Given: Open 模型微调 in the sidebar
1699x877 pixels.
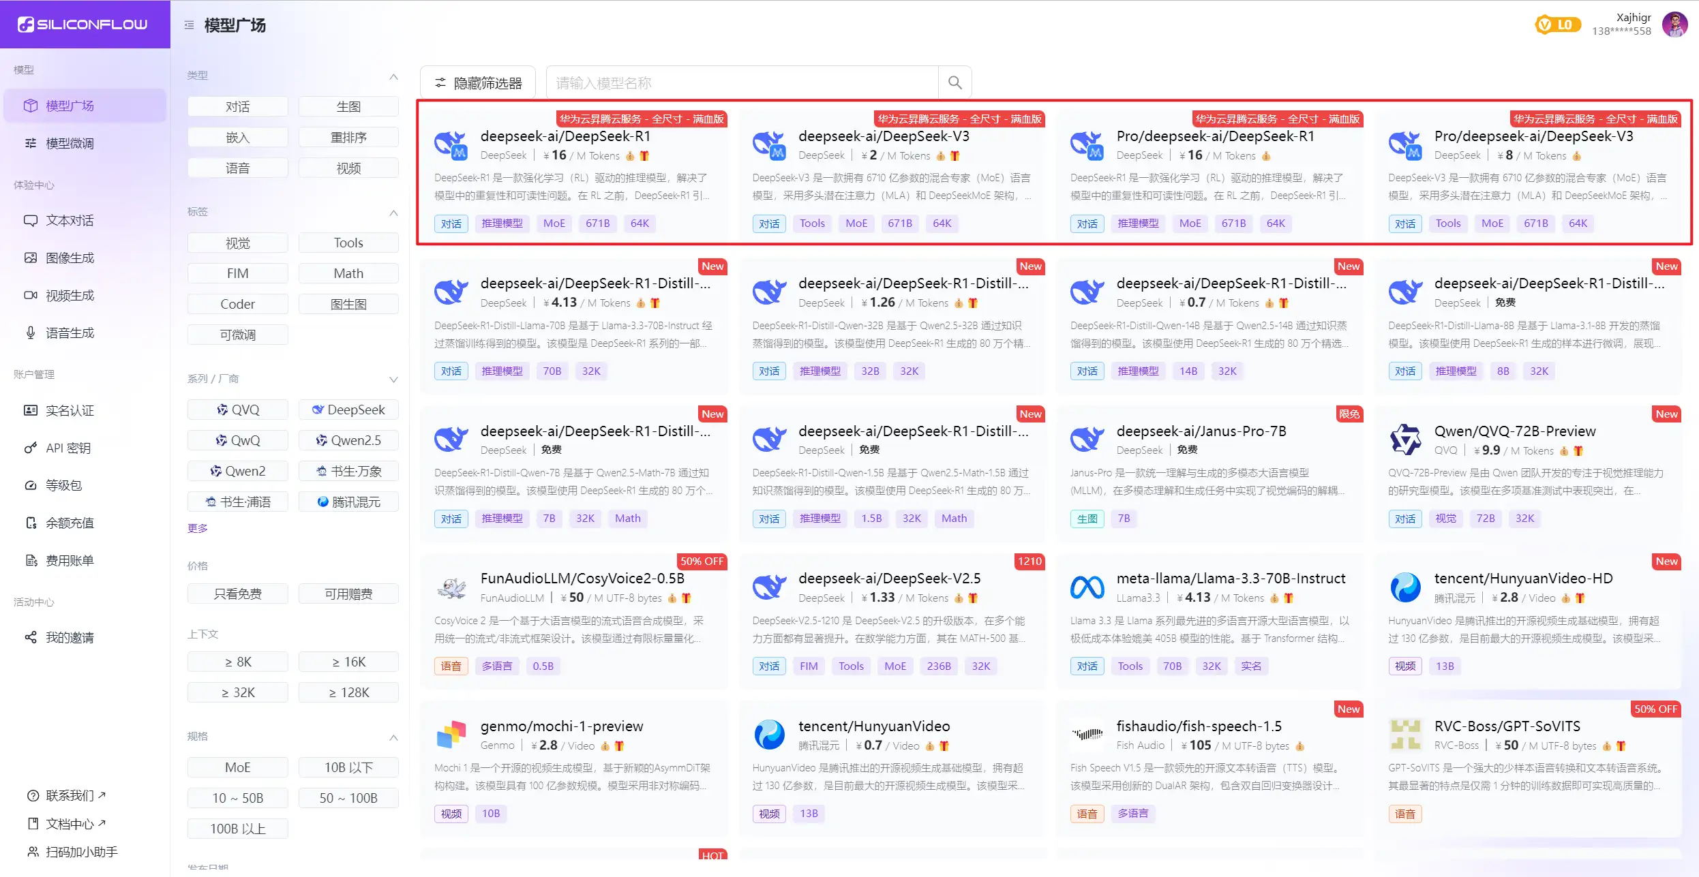Looking at the screenshot, I should pos(70,143).
